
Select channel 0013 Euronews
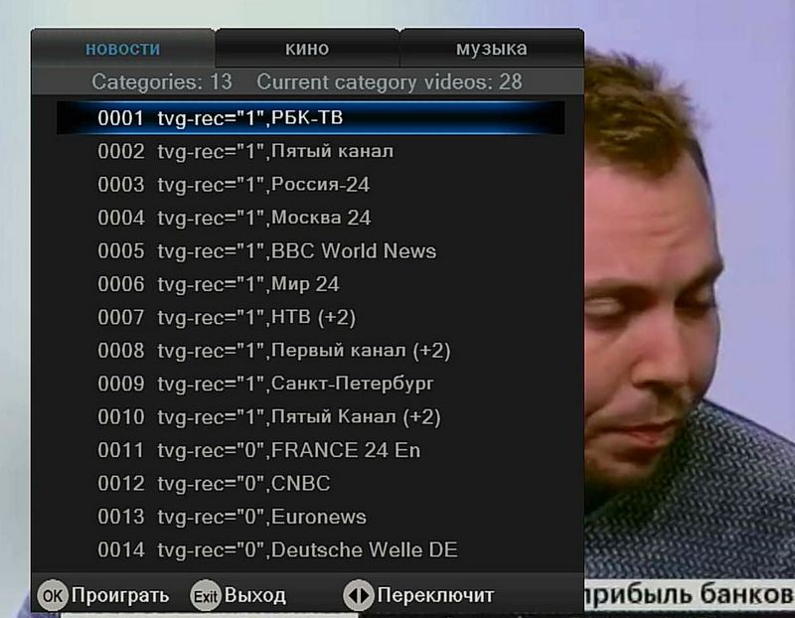tap(311, 517)
